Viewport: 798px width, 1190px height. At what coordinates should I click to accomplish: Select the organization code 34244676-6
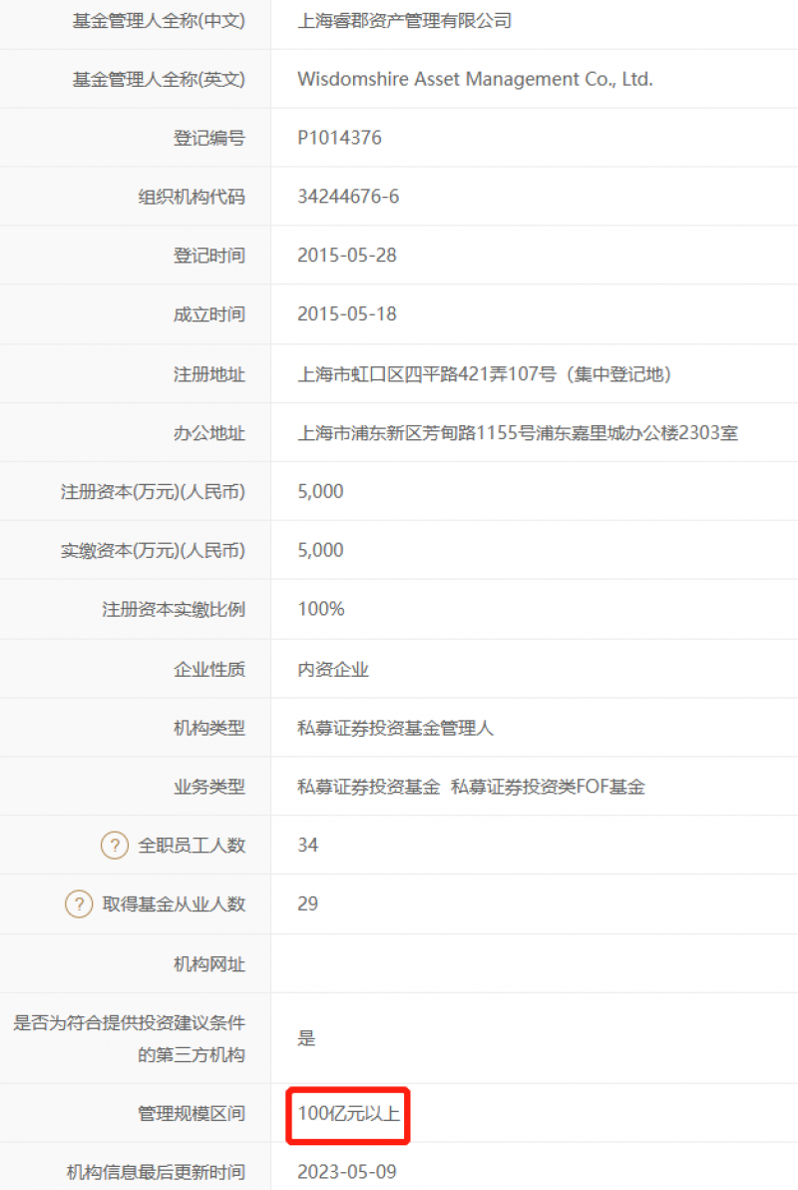pos(348,197)
